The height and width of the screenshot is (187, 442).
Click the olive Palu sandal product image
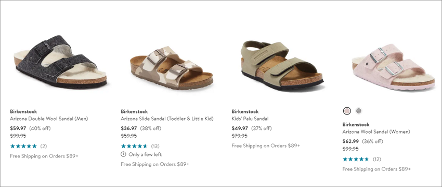click(282, 65)
